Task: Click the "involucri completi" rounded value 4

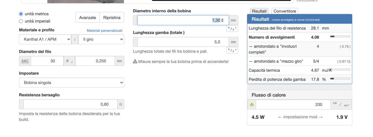Action: [318, 46]
